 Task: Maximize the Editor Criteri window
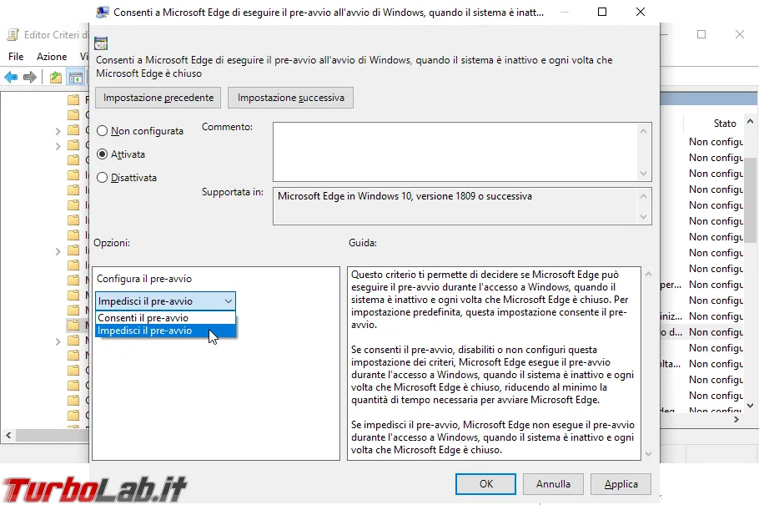[x=701, y=34]
